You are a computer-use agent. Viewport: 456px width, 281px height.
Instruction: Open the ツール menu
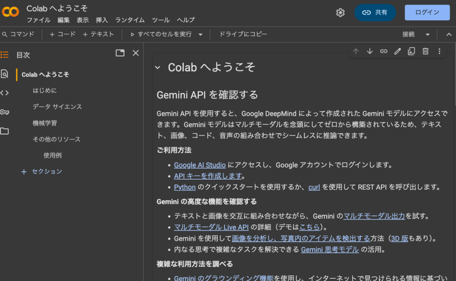point(160,20)
